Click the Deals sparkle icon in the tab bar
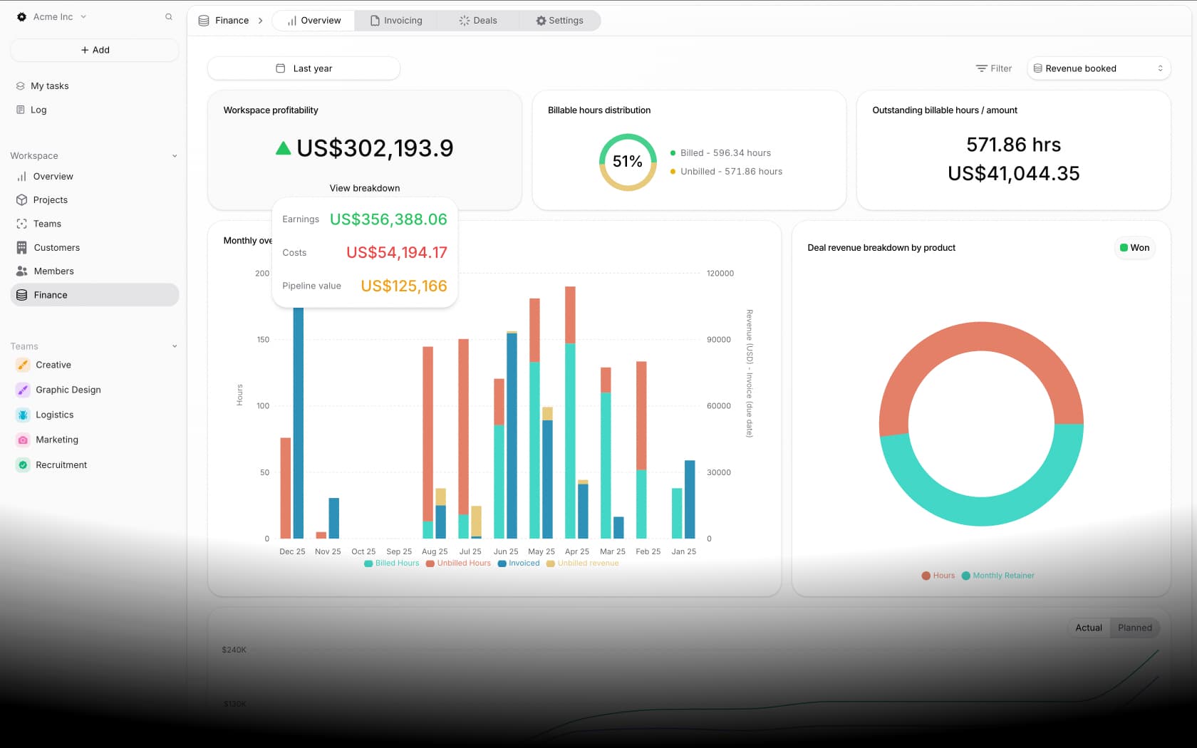This screenshot has height=748, width=1197. (465, 21)
